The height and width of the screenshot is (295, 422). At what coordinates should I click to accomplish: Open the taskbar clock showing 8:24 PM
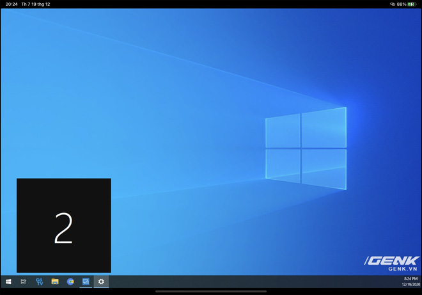409,282
